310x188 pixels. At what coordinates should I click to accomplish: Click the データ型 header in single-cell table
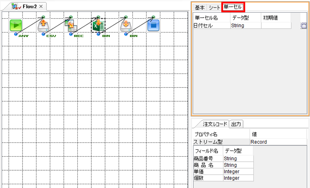tap(246, 18)
